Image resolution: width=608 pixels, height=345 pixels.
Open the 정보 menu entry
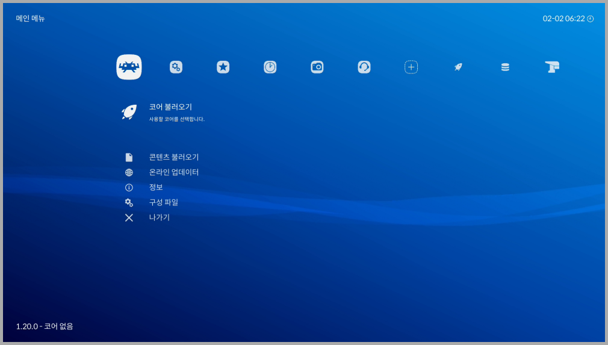pyautogui.click(x=156, y=187)
